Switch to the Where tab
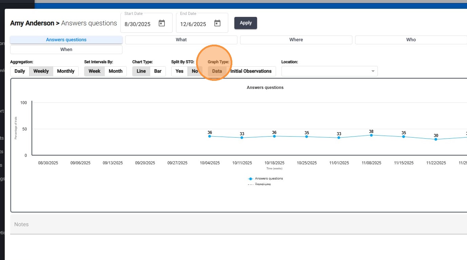The width and height of the screenshot is (467, 260). [x=296, y=40]
